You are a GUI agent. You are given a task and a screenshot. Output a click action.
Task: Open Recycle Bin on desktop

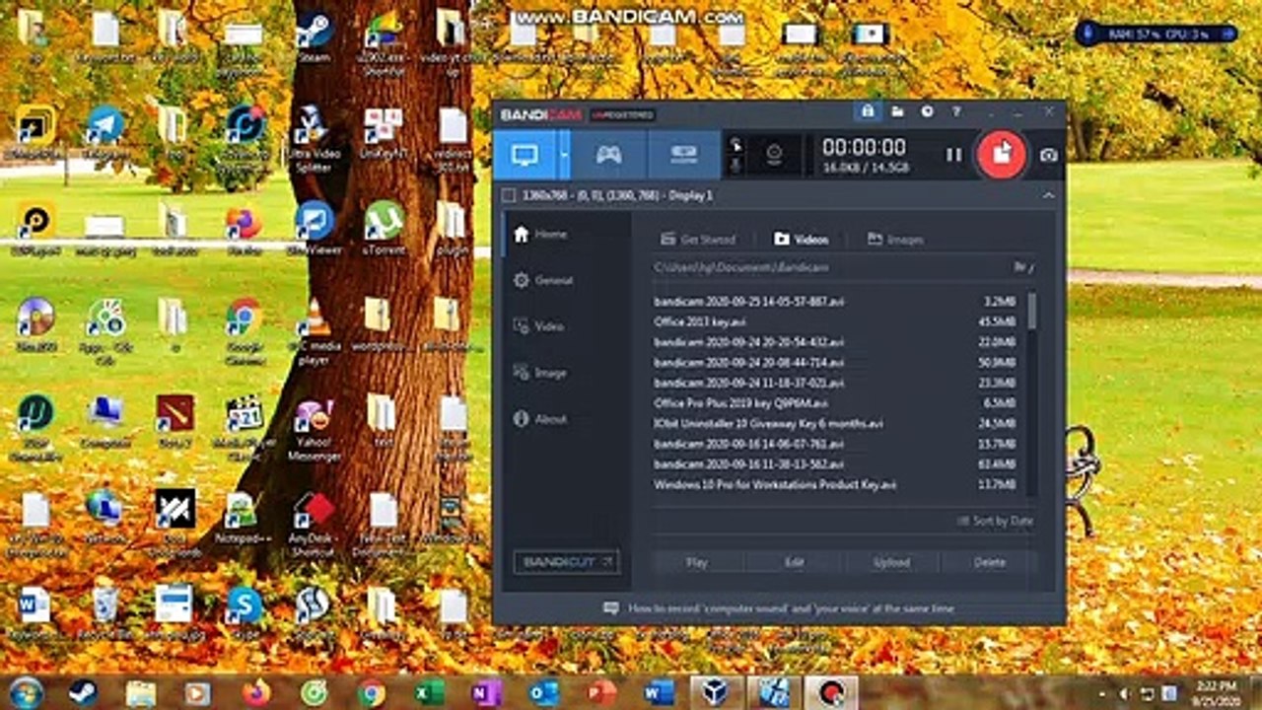105,612
